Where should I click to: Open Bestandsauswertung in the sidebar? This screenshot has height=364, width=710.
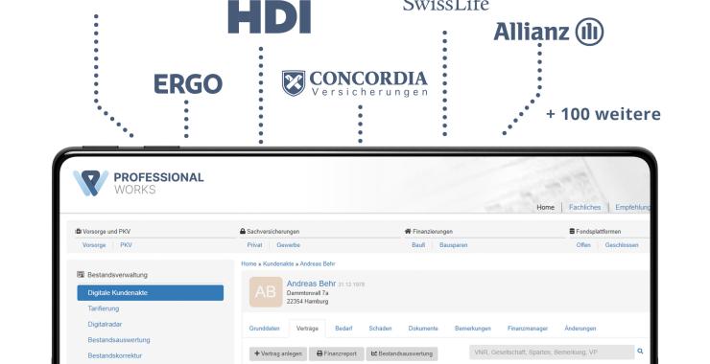[119, 340]
